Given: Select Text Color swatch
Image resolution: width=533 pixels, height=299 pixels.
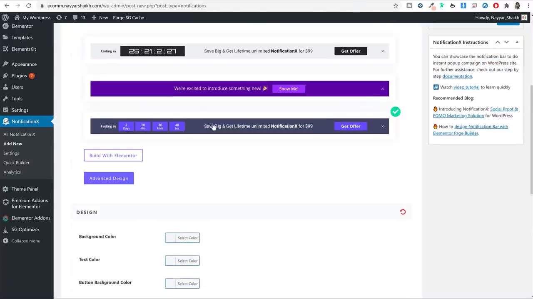Looking at the screenshot, I should (x=182, y=261).
